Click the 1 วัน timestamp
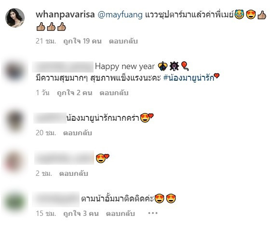Image resolution: width=272 pixels, height=228 pixels. click(x=42, y=93)
